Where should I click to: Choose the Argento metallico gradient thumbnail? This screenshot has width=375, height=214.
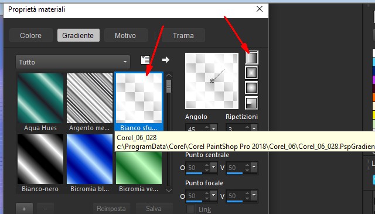click(x=90, y=98)
